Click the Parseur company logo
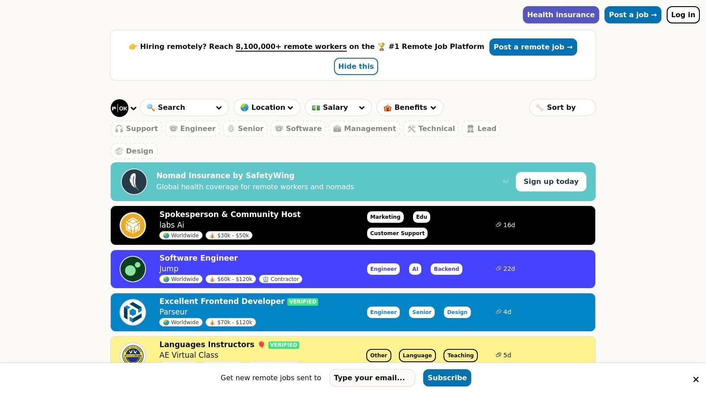 pos(133,312)
